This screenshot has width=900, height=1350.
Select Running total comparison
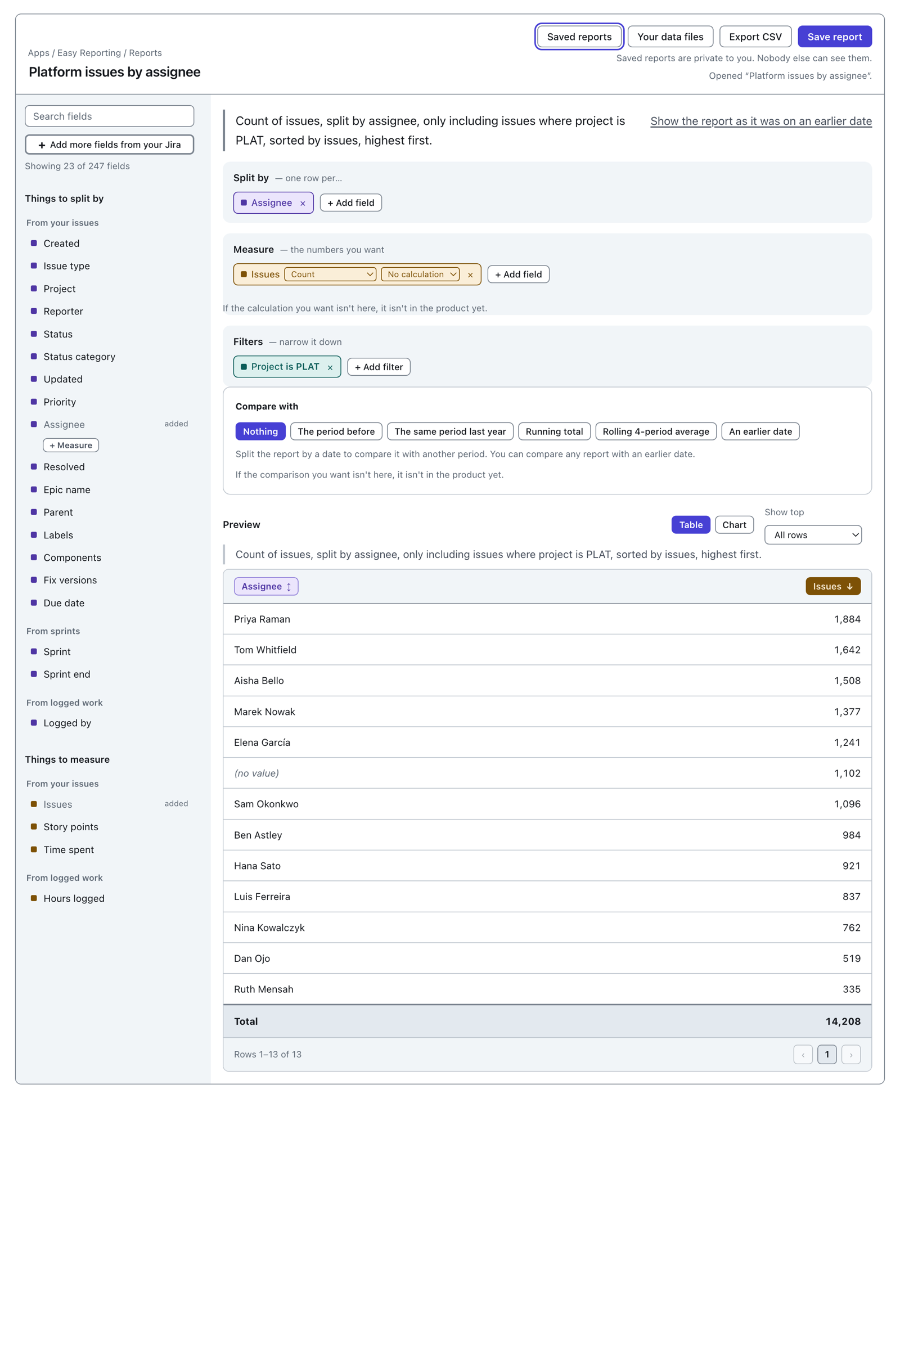[x=554, y=431]
